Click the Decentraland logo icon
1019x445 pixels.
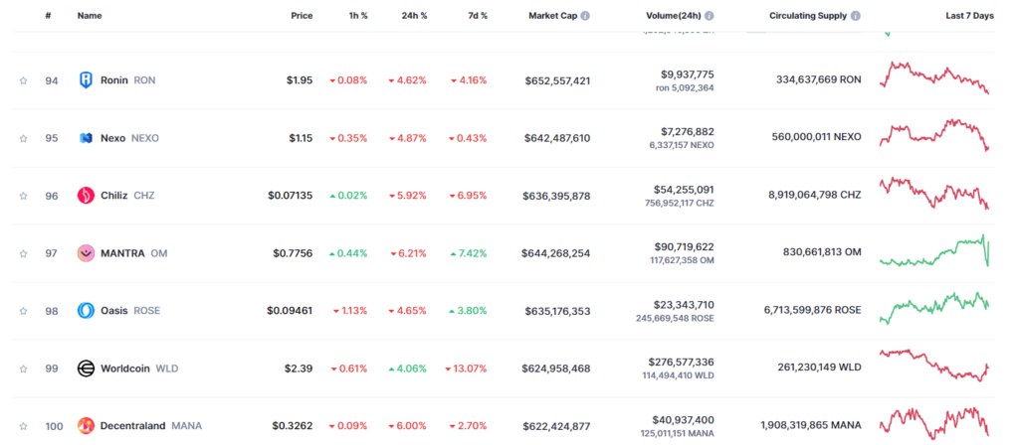[86, 426]
